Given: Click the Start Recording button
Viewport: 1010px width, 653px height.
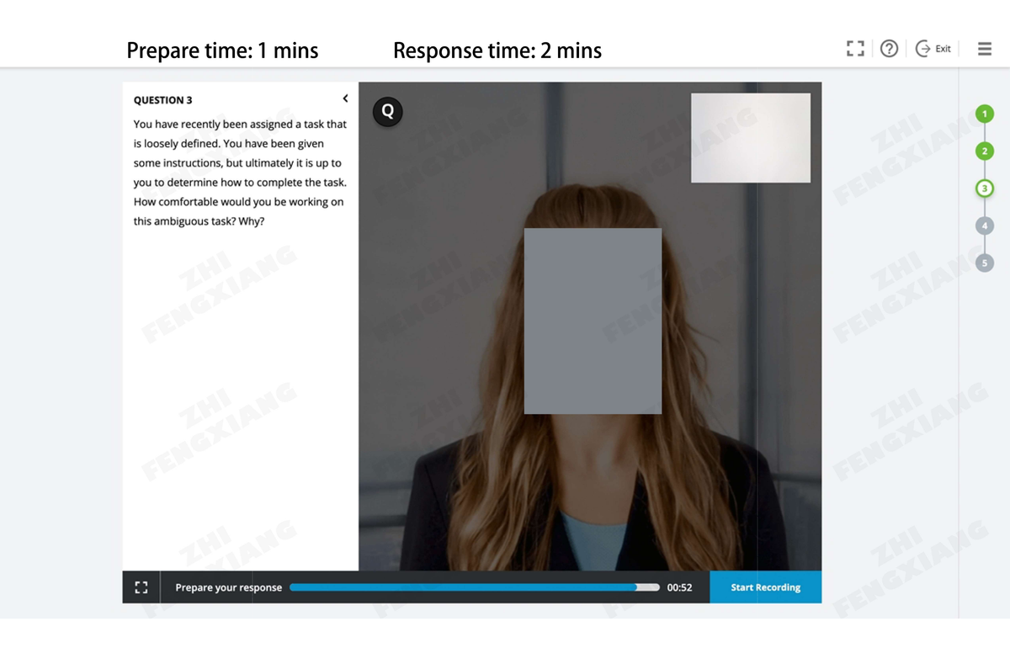Looking at the screenshot, I should point(766,587).
